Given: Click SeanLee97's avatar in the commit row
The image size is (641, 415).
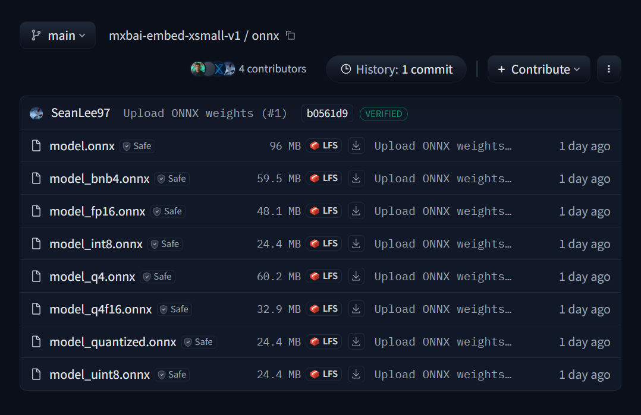Looking at the screenshot, I should (x=36, y=113).
